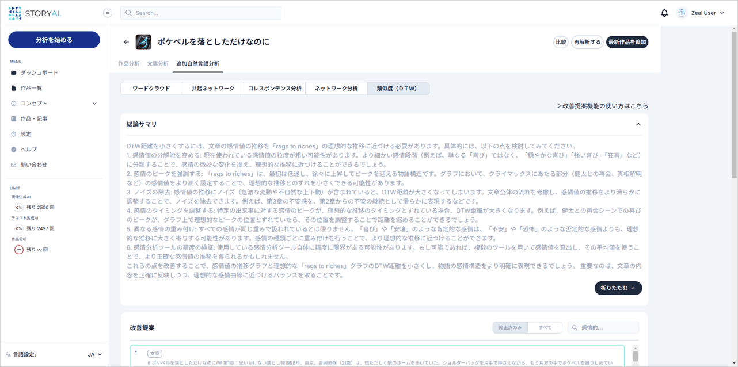Click the search magnifier icon in top bar

click(x=129, y=13)
